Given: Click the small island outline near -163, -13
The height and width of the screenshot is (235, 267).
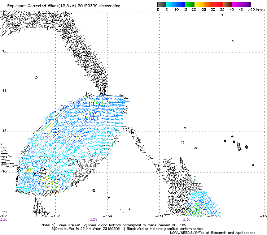Looking at the screenshot, I should pyautogui.click(x=36, y=77).
